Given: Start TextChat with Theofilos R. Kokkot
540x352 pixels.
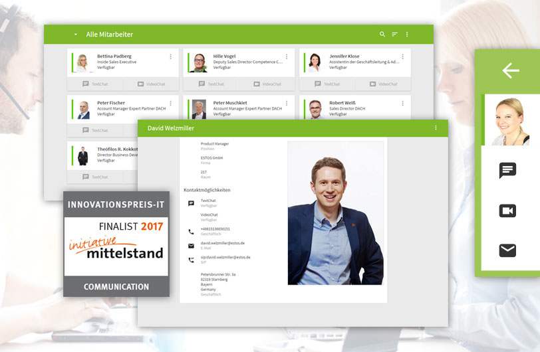Looking at the screenshot, I should tap(95, 177).
